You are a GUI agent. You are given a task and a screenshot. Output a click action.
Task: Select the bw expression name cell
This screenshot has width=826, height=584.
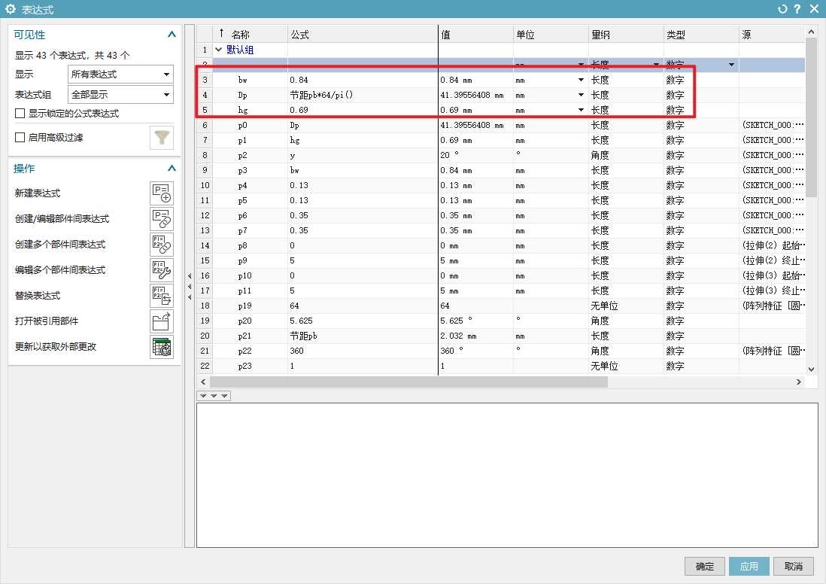click(251, 80)
